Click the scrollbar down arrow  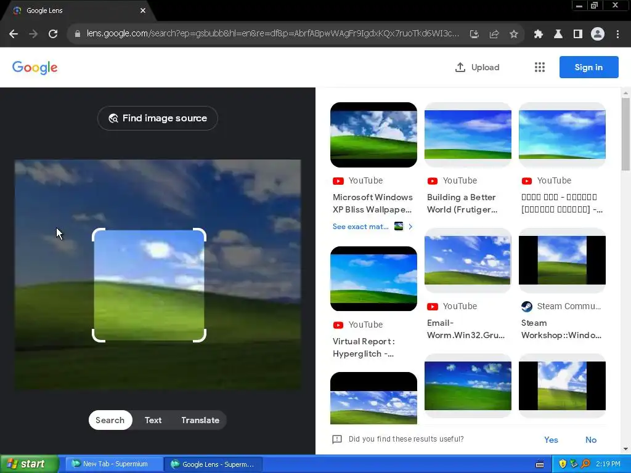pos(625,449)
